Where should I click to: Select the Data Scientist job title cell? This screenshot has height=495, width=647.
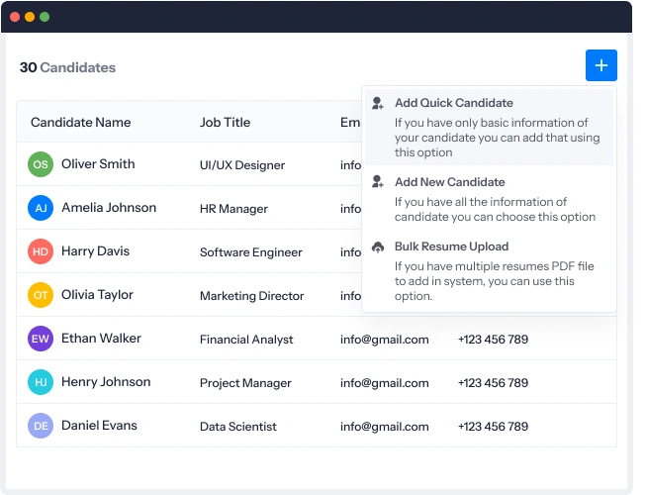pyautogui.click(x=238, y=427)
